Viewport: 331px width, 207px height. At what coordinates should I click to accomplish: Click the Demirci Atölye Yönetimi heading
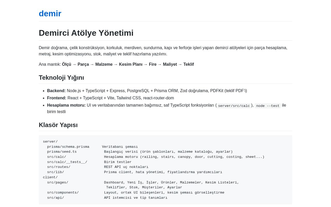[x=86, y=33]
